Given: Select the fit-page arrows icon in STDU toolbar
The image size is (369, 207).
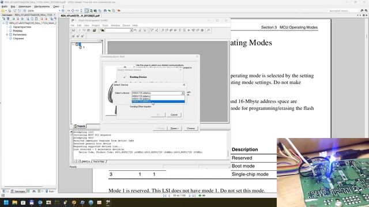Looking at the screenshot, I should [x=73, y=10].
